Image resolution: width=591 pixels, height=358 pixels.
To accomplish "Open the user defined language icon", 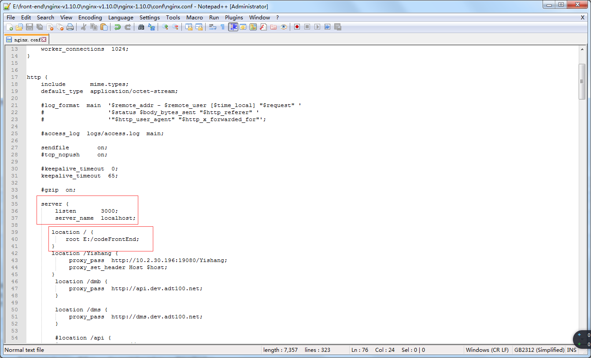I will tap(243, 27).
